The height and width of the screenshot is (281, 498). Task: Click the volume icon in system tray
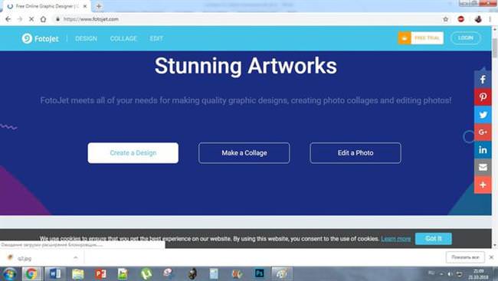[x=450, y=274]
